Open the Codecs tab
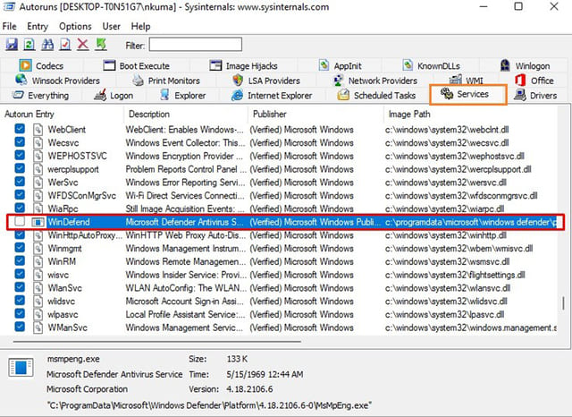The width and height of the screenshot is (572, 417). 41,65
